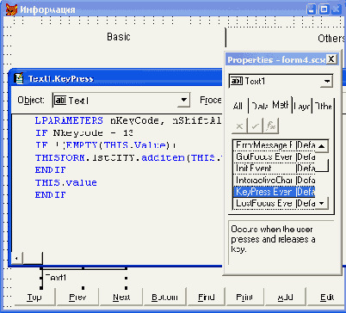Click the Top navigation button
The height and width of the screenshot is (313, 346).
tap(34, 298)
